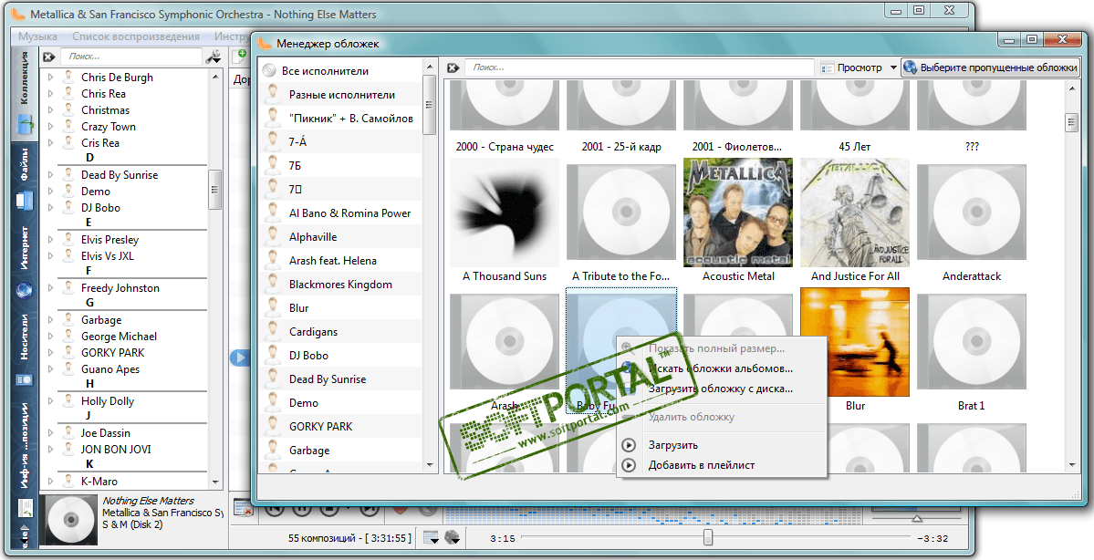Move the track seek slider handle
This screenshot has height=560, width=1094.
707,537
